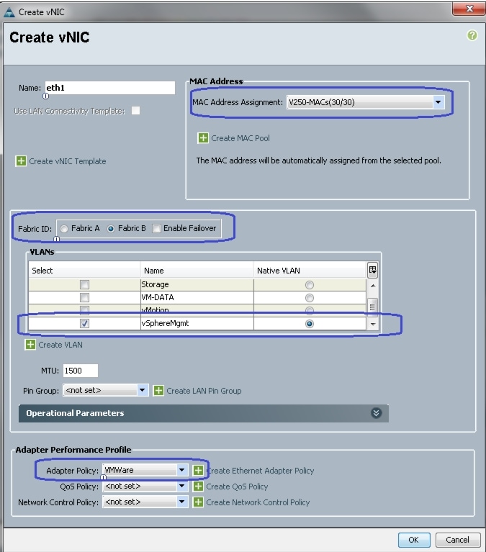The height and width of the screenshot is (552, 486).
Task: Check the Storage VLAN checkbox
Action: point(84,284)
